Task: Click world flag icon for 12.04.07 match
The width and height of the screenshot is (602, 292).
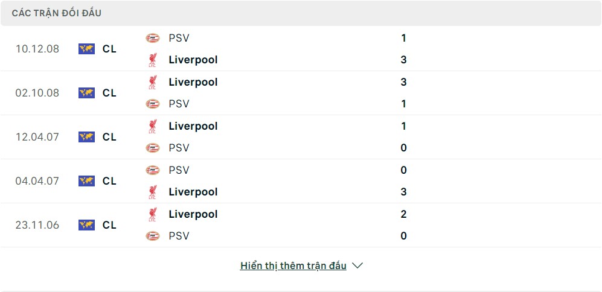Action: pos(87,137)
